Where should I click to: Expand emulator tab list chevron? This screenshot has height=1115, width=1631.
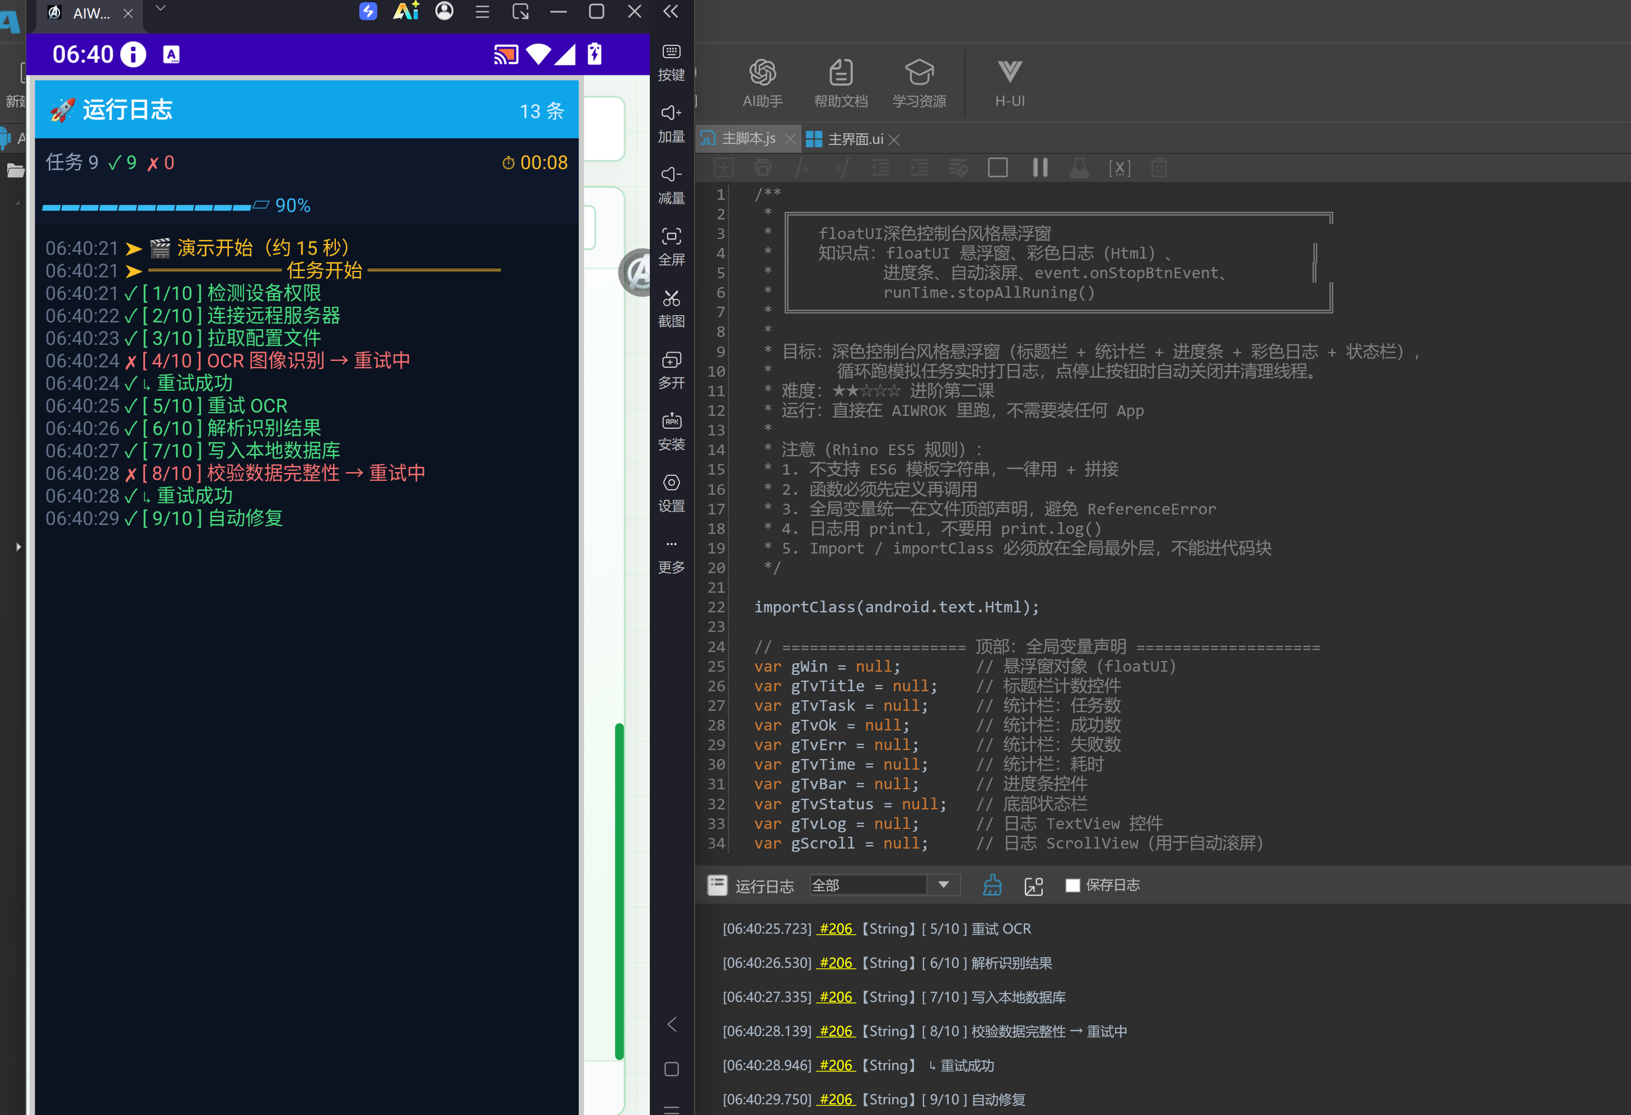160,8
